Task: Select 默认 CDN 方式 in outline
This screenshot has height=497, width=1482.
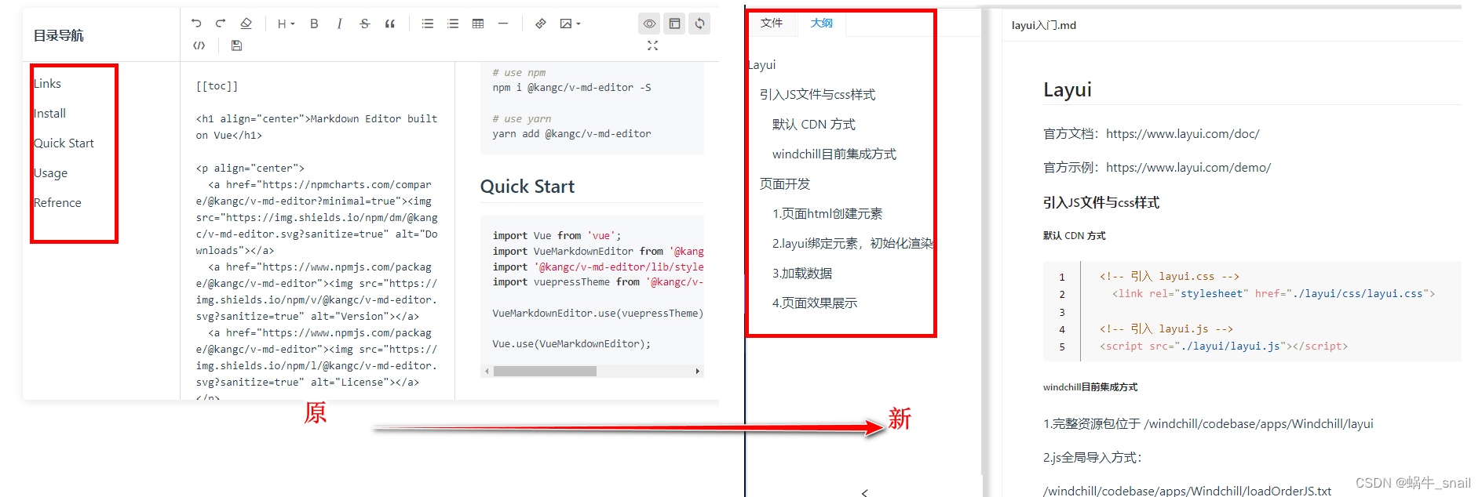Action: click(813, 124)
